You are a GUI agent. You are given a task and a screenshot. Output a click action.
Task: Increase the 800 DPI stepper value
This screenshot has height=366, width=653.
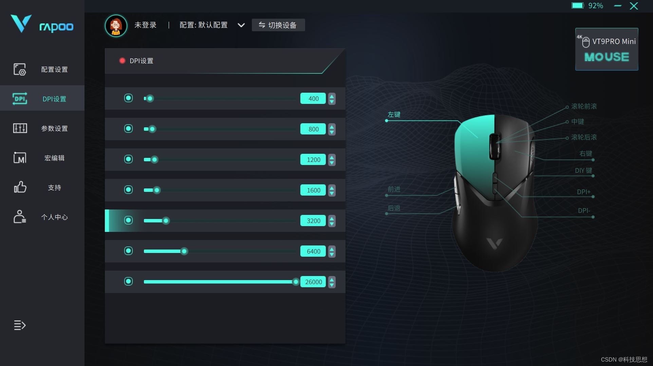(332, 126)
